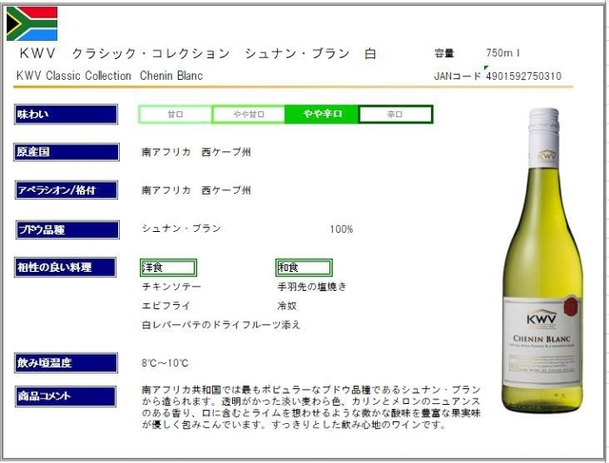Click the アペラシオン/格付 label
The image size is (609, 463).
click(x=67, y=190)
